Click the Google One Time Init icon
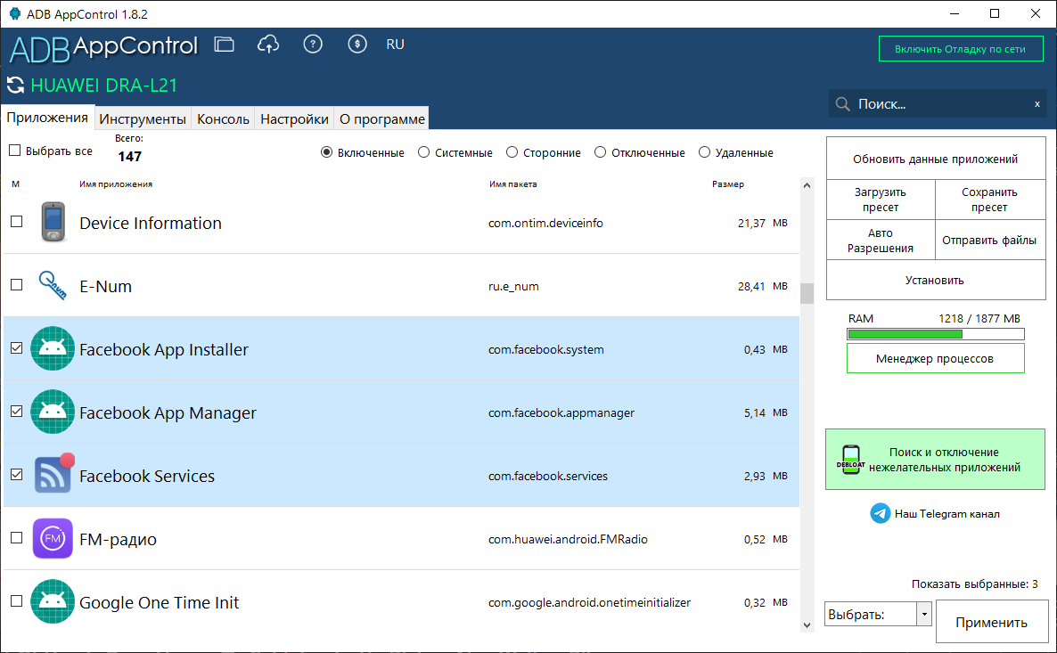1057x653 pixels. pos(53,602)
